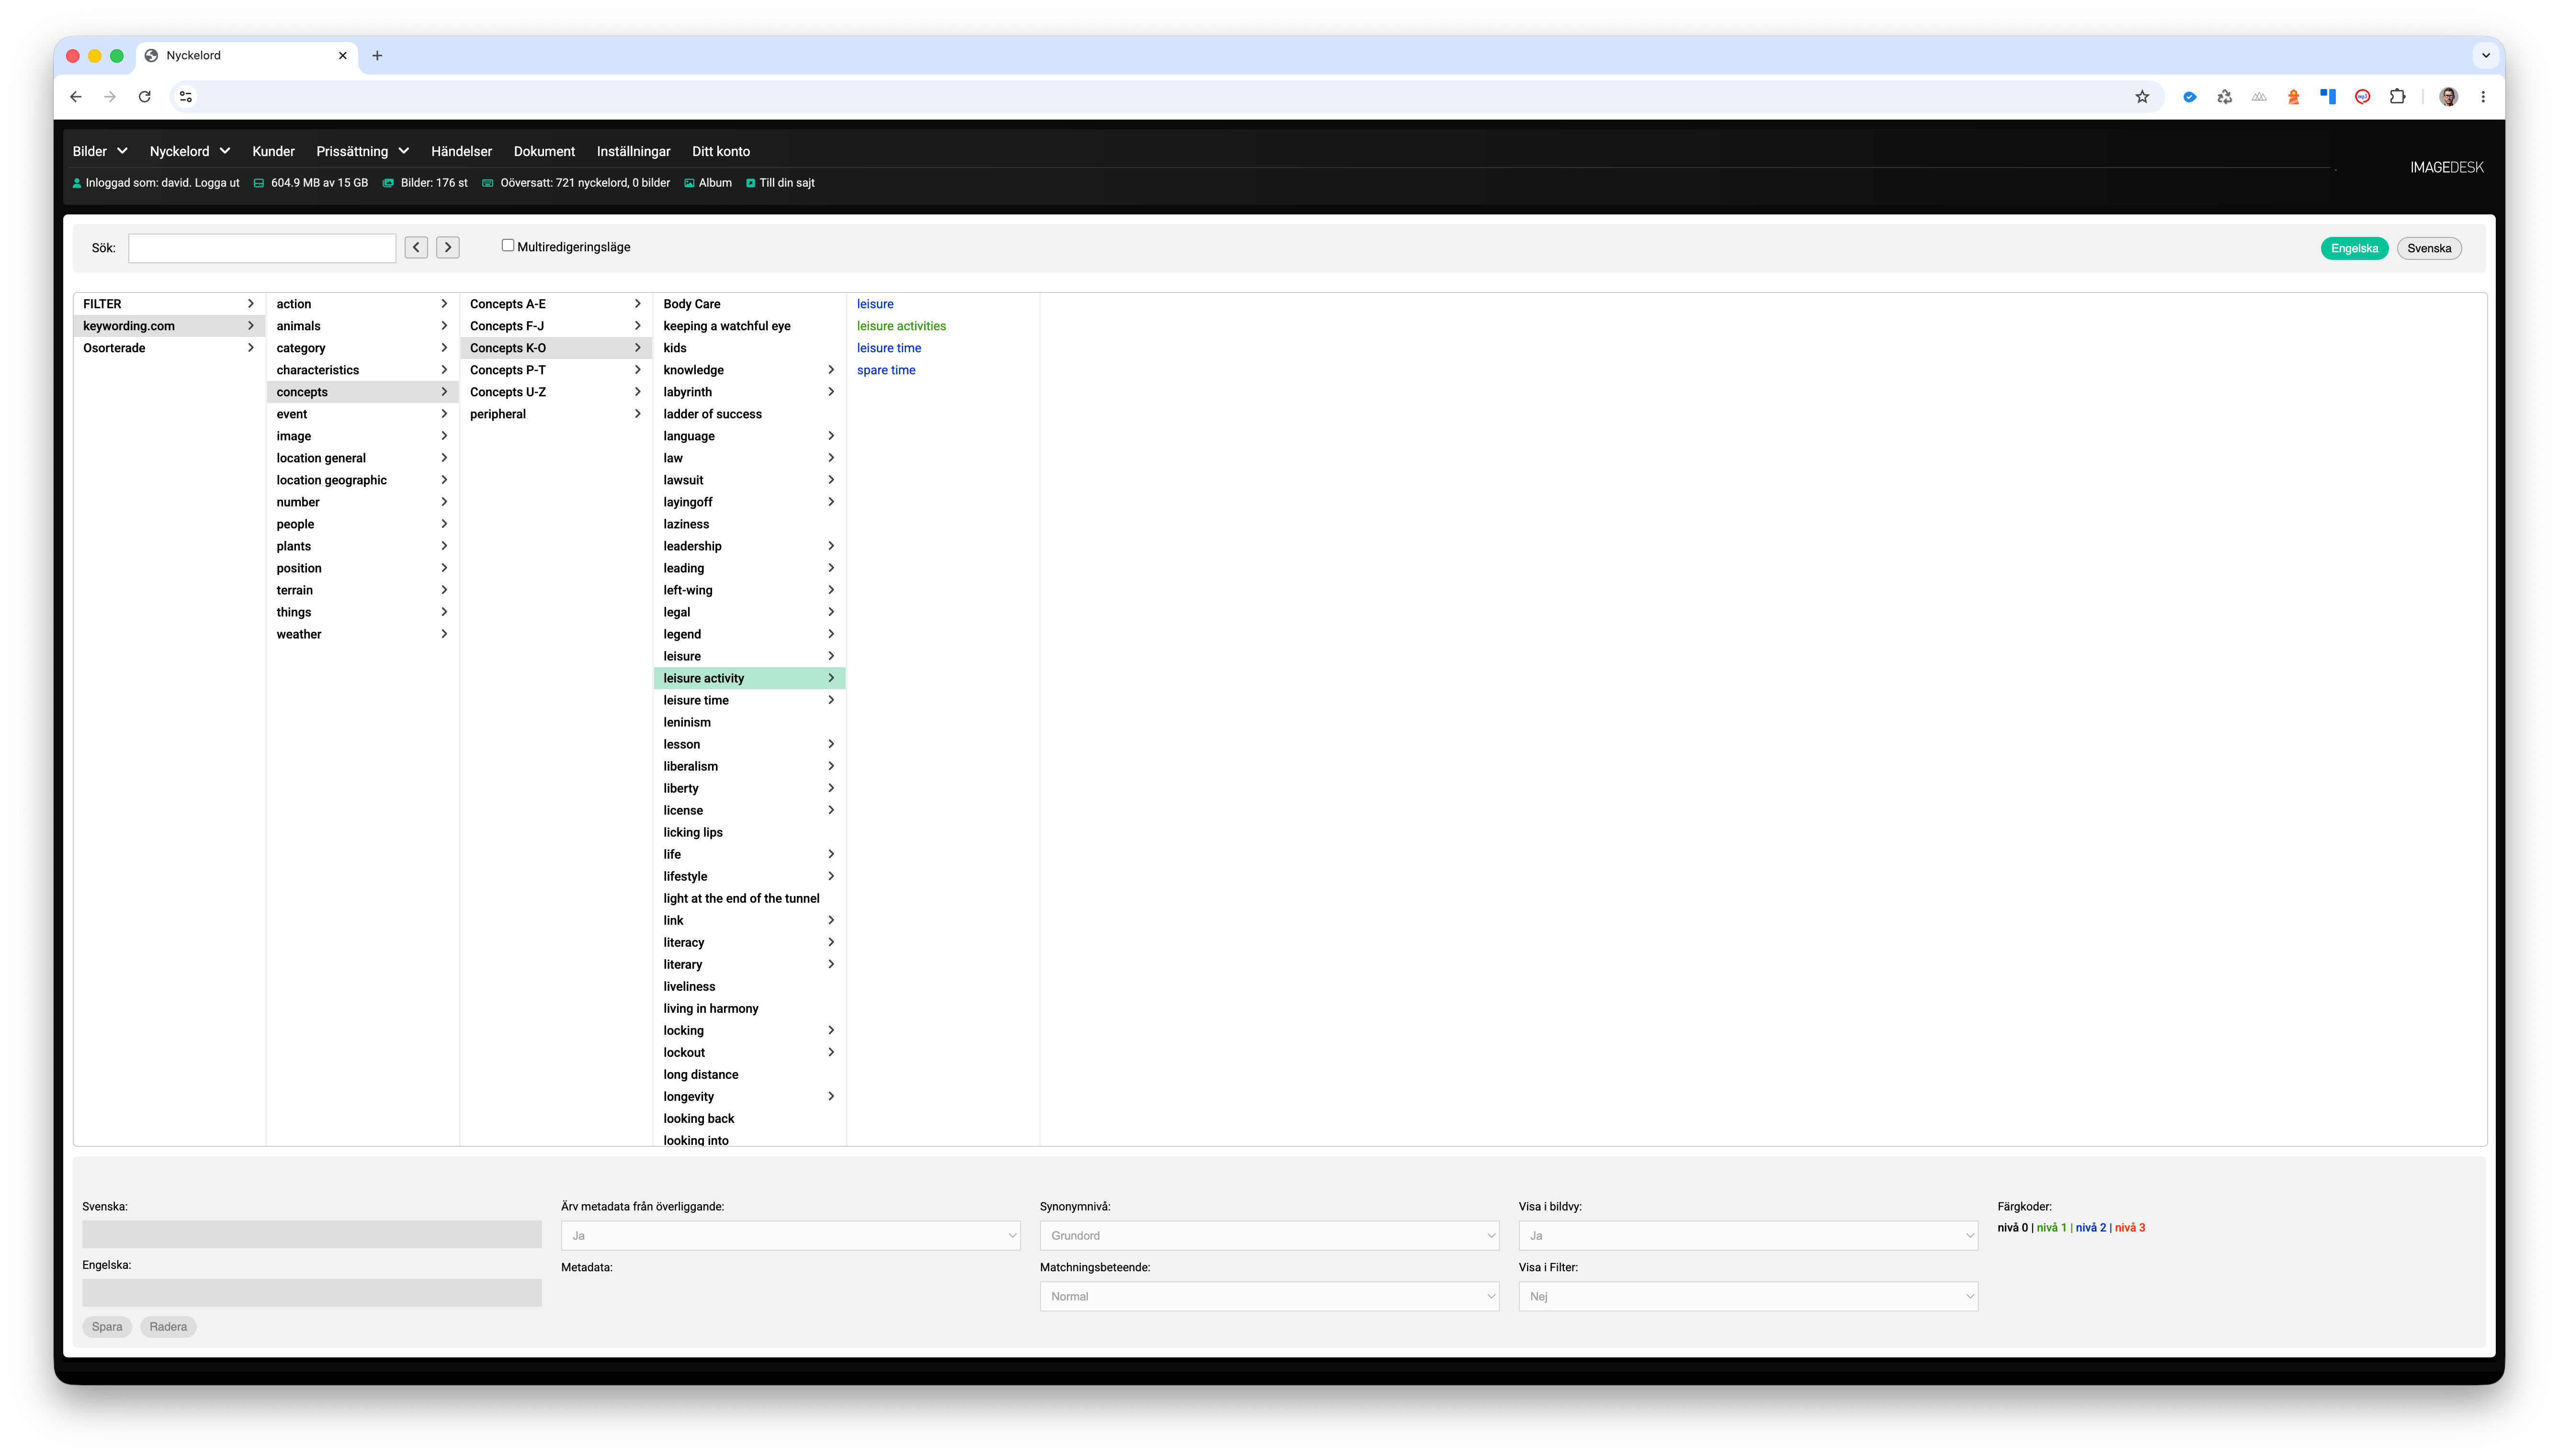Select the leadership keyword row
Viewport: 2559px width, 1456px height.
click(748, 546)
